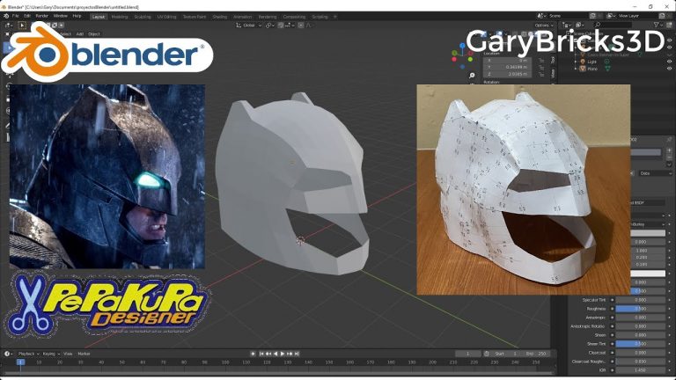
Task: Open the timeline Playback dropdown
Action: click(28, 354)
